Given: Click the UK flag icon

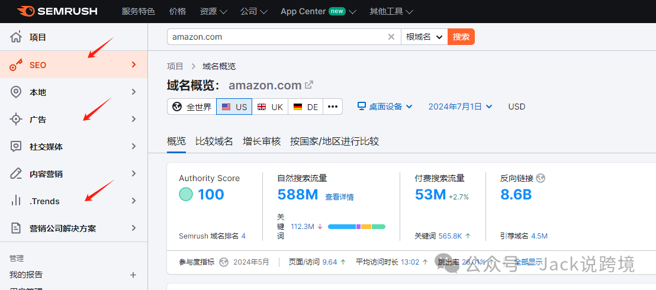Looking at the screenshot, I should pos(262,107).
